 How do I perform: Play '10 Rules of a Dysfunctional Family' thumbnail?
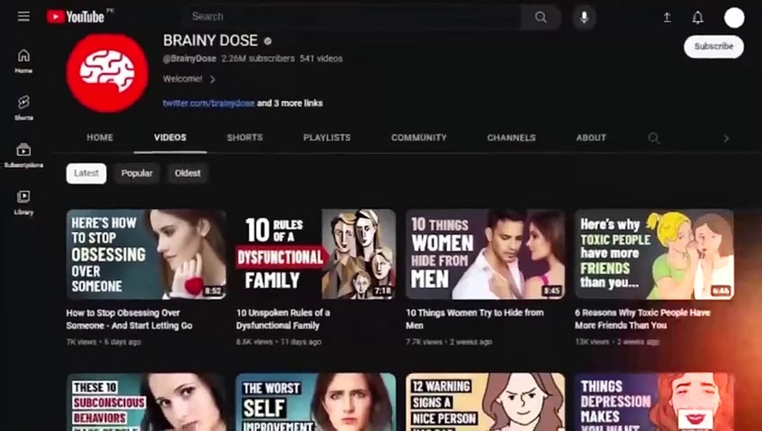pyautogui.click(x=316, y=254)
